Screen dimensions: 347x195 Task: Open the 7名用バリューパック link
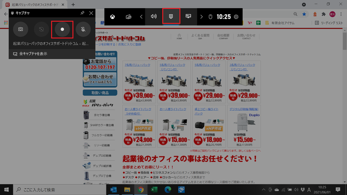[x=137, y=65]
